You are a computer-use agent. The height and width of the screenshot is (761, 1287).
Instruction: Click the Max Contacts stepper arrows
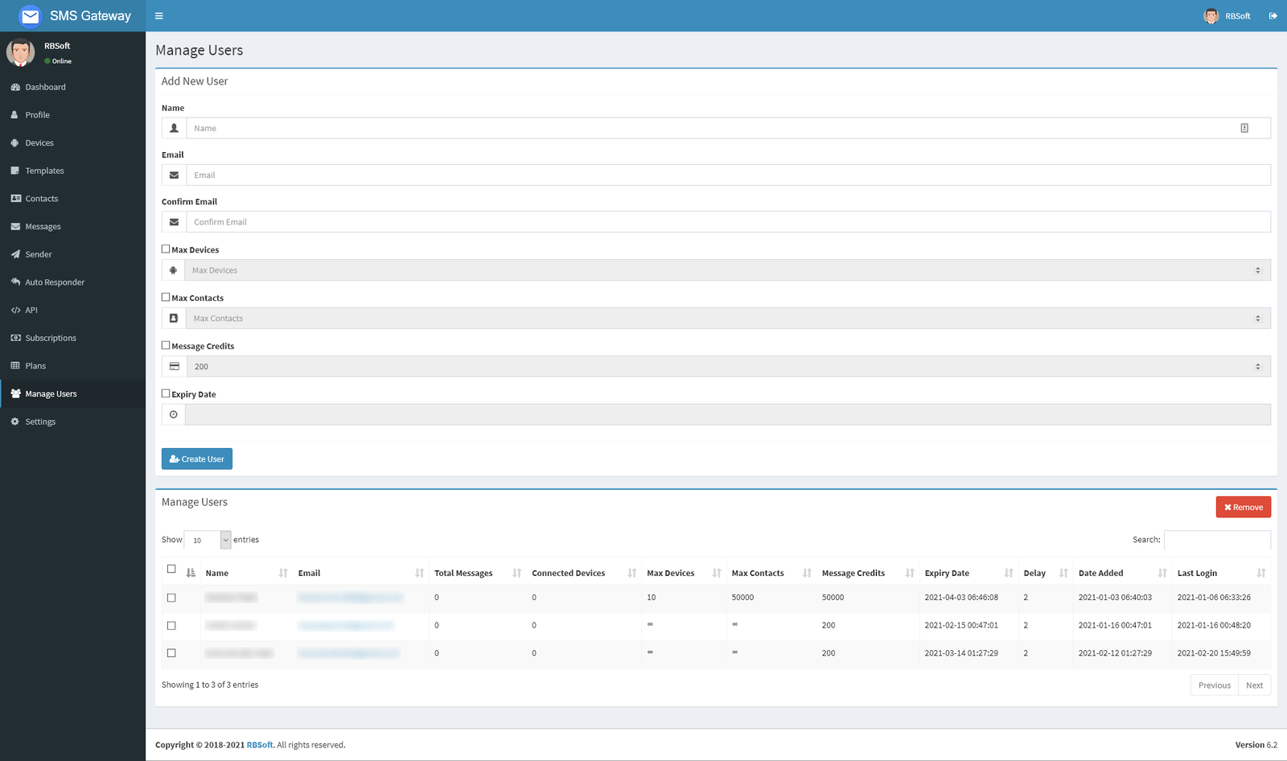1258,319
